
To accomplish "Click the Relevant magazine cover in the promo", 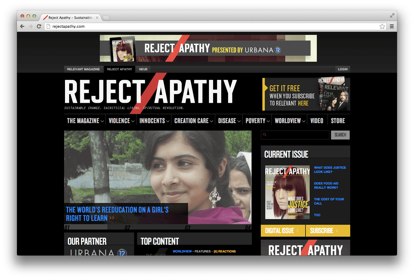I will click(x=334, y=94).
